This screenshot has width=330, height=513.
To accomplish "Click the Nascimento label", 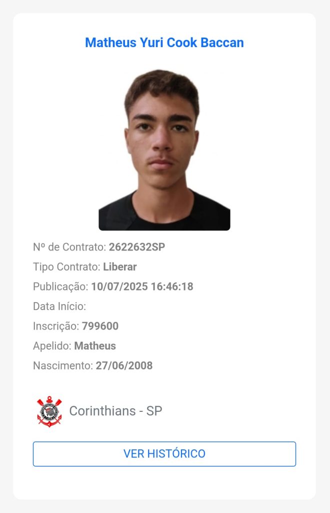I will pyautogui.click(x=63, y=365).
